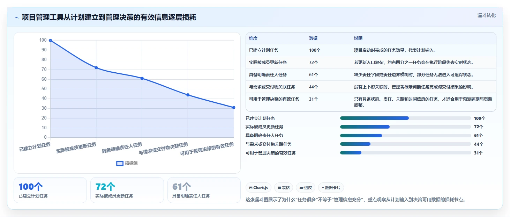Click the 100个 已建立计划任务 data card
Viewport: 510px width, 217px height.
pos(50,190)
